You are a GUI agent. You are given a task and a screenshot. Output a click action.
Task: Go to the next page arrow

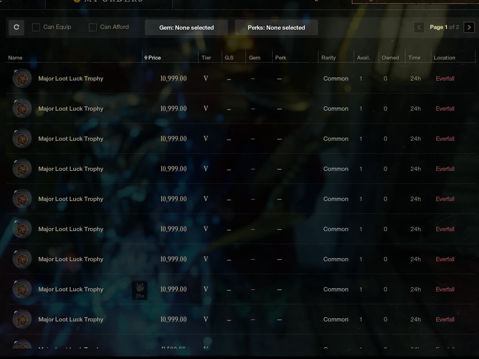[x=469, y=27]
